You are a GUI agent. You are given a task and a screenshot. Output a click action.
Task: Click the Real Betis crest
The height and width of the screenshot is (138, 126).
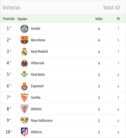24,74
